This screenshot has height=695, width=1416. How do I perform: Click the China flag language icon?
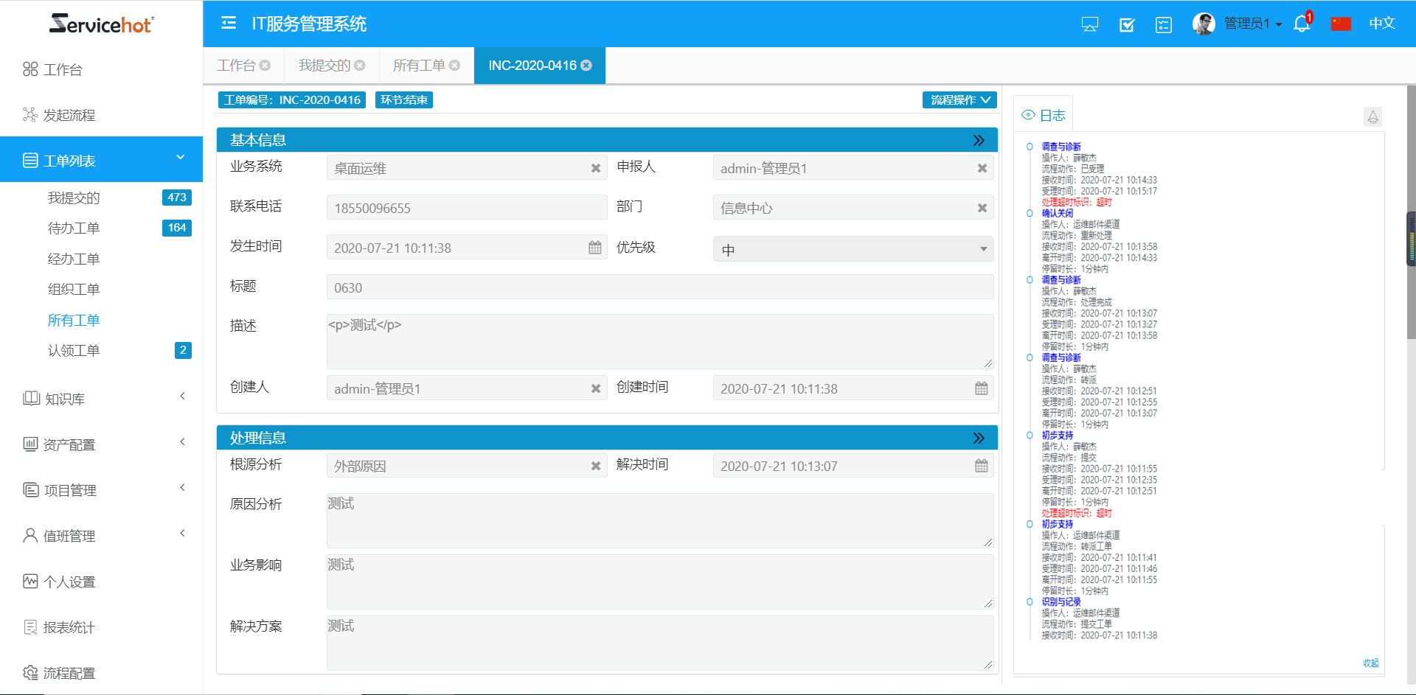[x=1341, y=24]
